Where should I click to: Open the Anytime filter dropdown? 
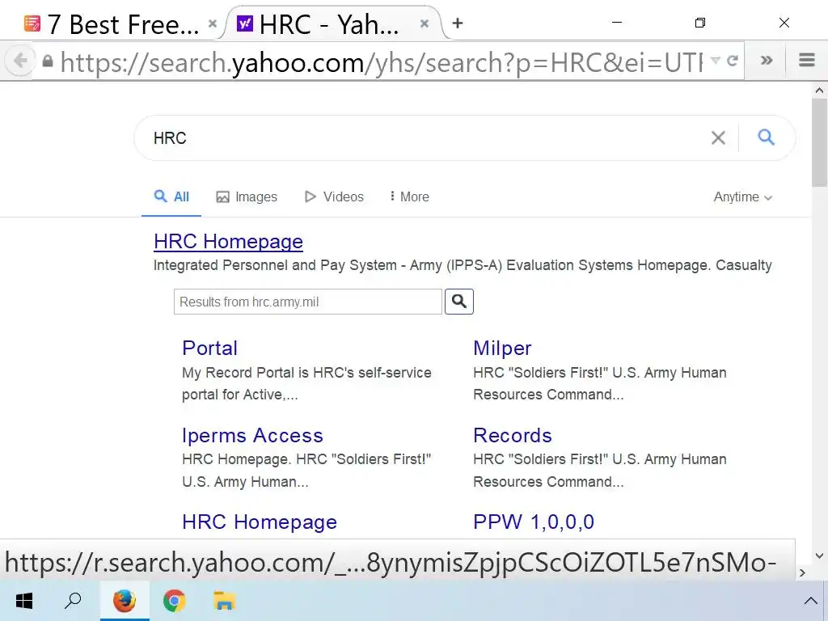743,197
